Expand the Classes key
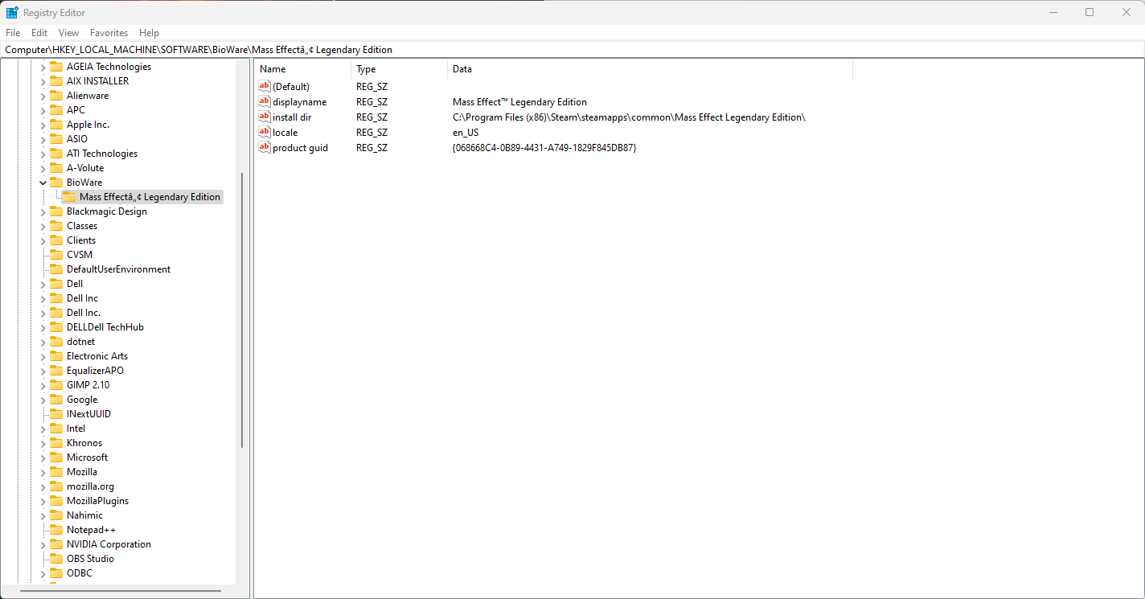This screenshot has width=1145, height=599. 43,226
